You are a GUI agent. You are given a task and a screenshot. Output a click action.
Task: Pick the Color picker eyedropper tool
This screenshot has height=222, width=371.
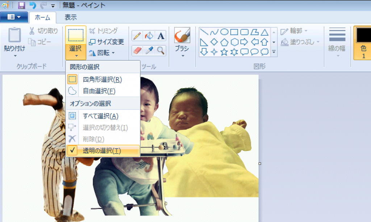[x=149, y=50]
